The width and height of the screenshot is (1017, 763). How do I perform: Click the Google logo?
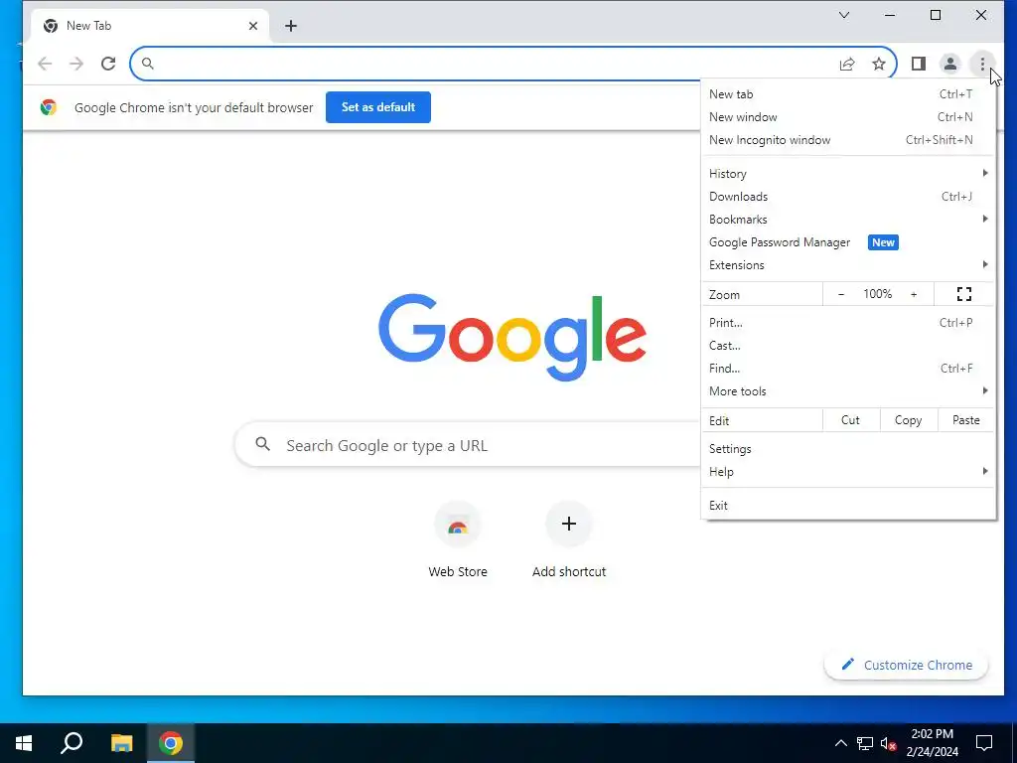click(x=512, y=337)
